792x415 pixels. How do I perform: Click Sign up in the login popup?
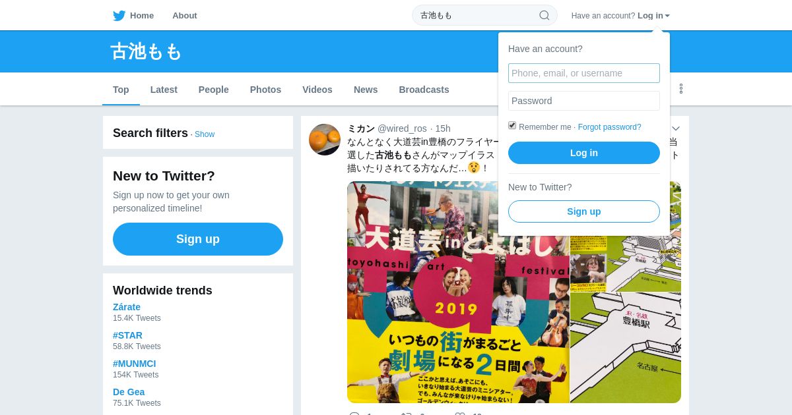coord(584,211)
